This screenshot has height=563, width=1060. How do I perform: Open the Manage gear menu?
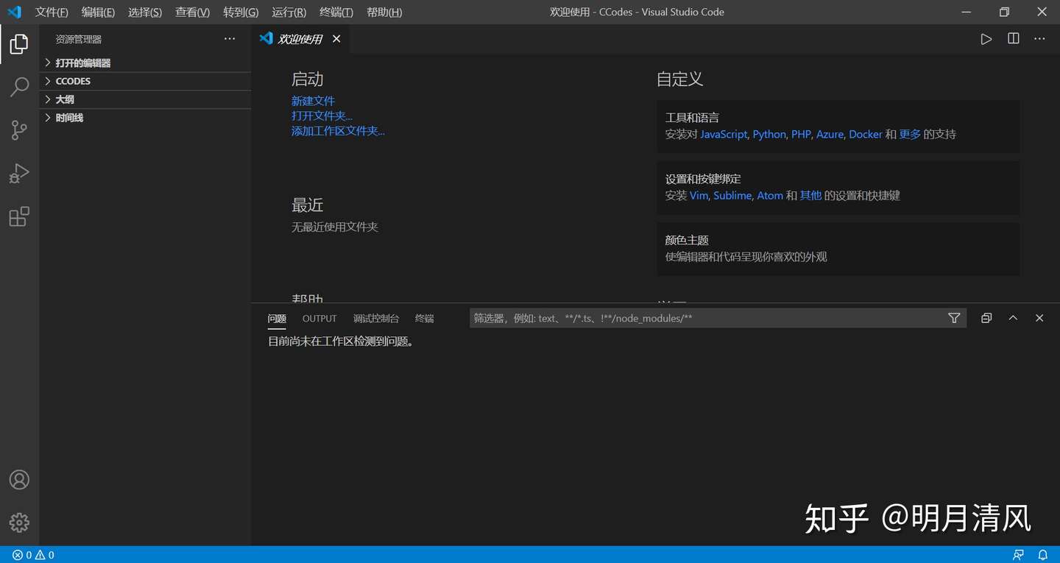[19, 523]
